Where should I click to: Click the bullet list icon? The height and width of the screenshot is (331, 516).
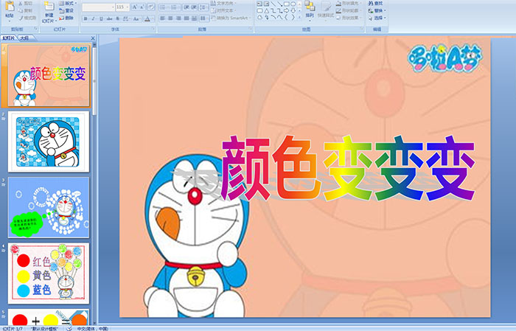[x=164, y=7]
